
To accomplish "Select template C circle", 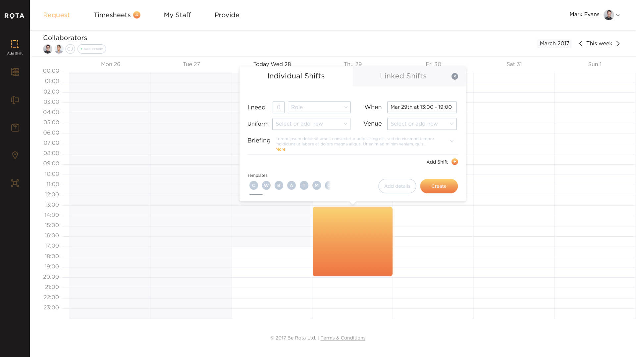I will [254, 185].
